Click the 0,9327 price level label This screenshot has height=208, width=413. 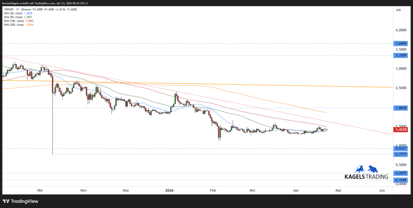(401, 149)
